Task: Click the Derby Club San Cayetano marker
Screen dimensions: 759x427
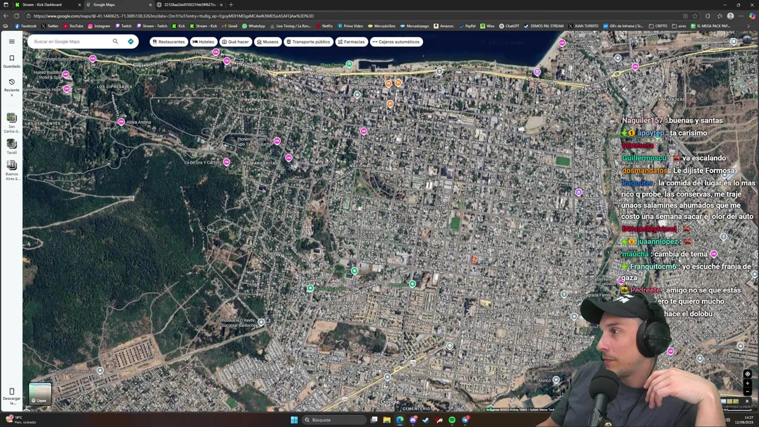Action: (x=100, y=371)
